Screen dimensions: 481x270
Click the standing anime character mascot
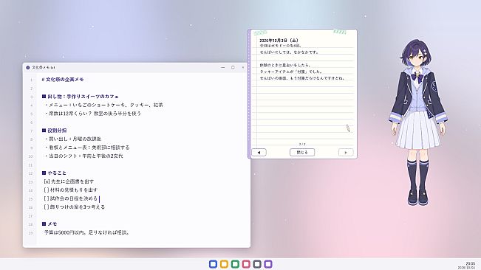click(x=418, y=122)
